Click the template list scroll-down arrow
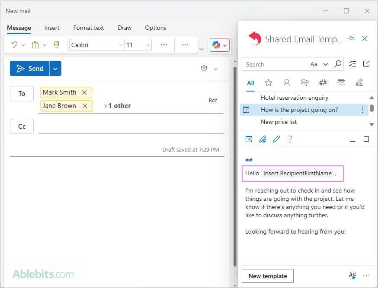This screenshot has height=288, width=378. coord(372,125)
